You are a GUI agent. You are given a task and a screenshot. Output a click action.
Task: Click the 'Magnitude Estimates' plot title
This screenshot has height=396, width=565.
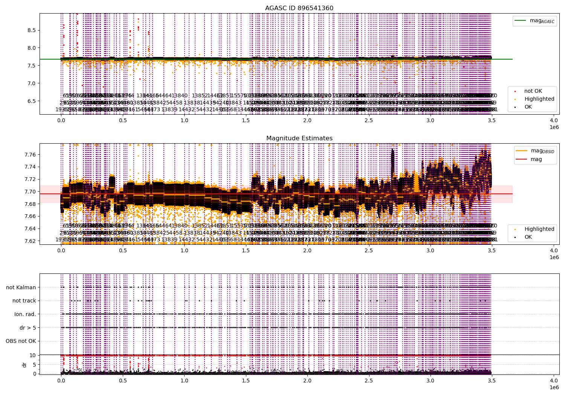tap(299, 138)
